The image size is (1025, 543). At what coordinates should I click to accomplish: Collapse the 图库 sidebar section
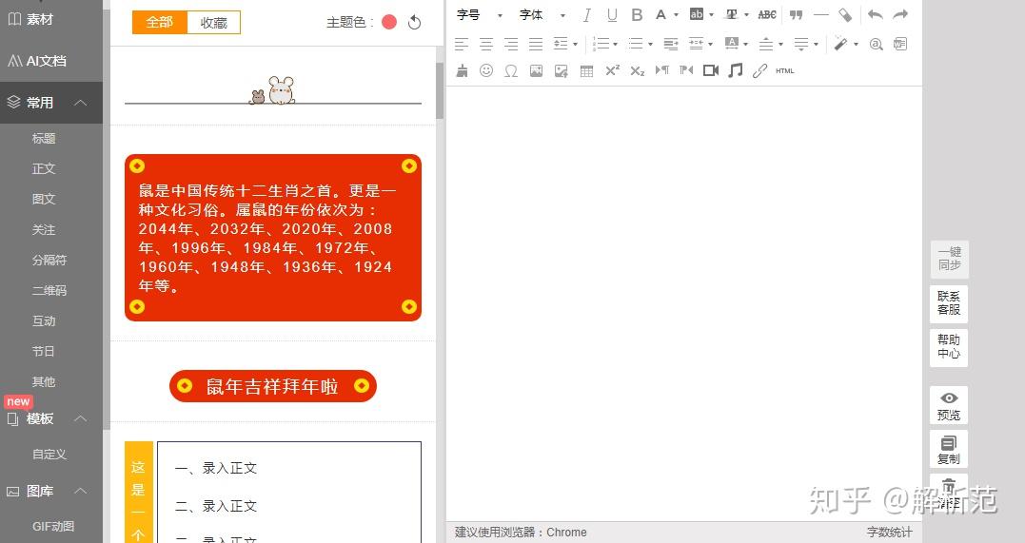pos(80,492)
